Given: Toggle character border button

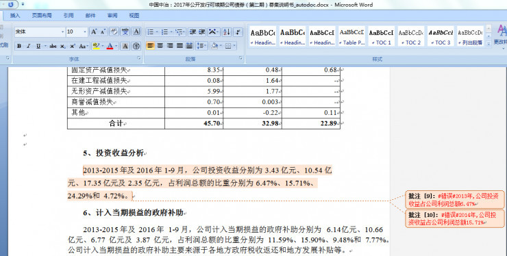Looking at the screenshot, I should (x=136, y=31).
